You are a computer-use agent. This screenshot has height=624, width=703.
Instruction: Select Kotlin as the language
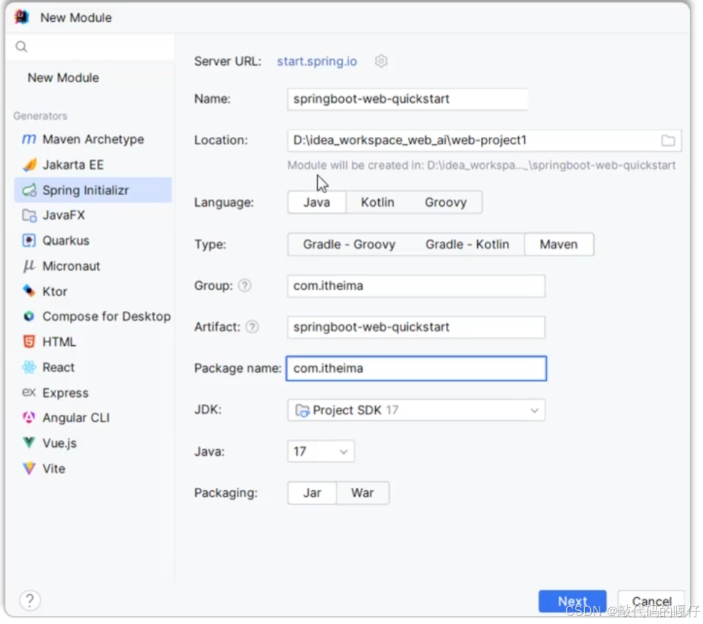tap(377, 202)
